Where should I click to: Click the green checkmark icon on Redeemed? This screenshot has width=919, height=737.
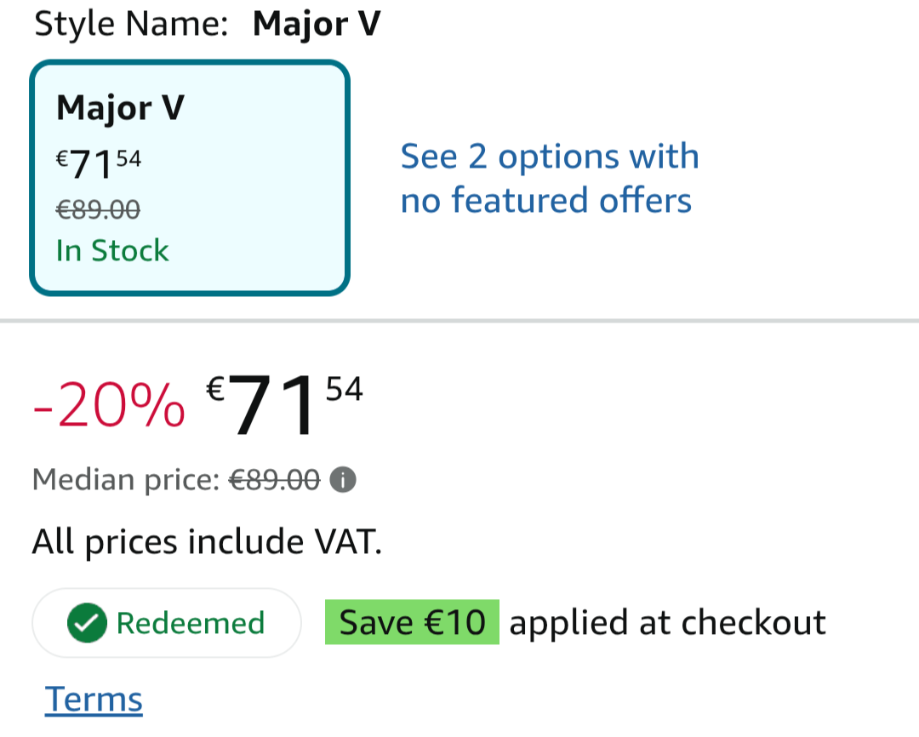pos(87,623)
